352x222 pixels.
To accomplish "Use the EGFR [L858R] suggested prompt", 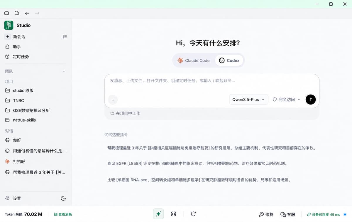I will click(198, 164).
